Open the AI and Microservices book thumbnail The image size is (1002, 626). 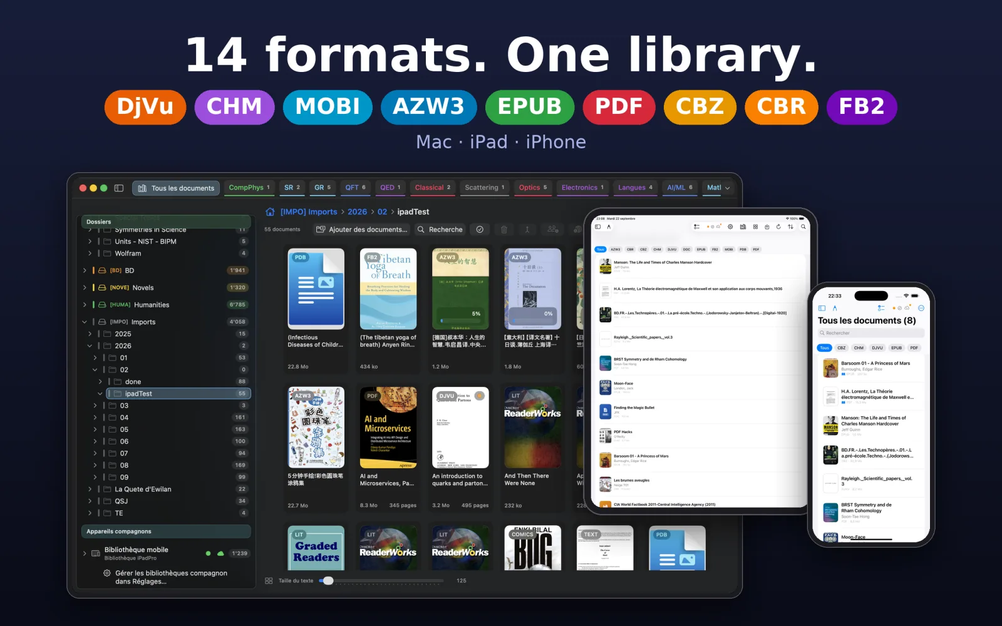388,428
